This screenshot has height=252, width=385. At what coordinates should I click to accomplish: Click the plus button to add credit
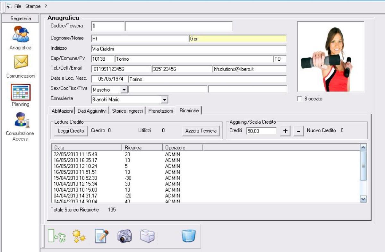pyautogui.click(x=285, y=131)
